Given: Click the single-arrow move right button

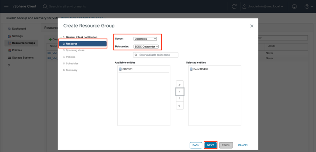Looking at the screenshot, I should 180,92.
